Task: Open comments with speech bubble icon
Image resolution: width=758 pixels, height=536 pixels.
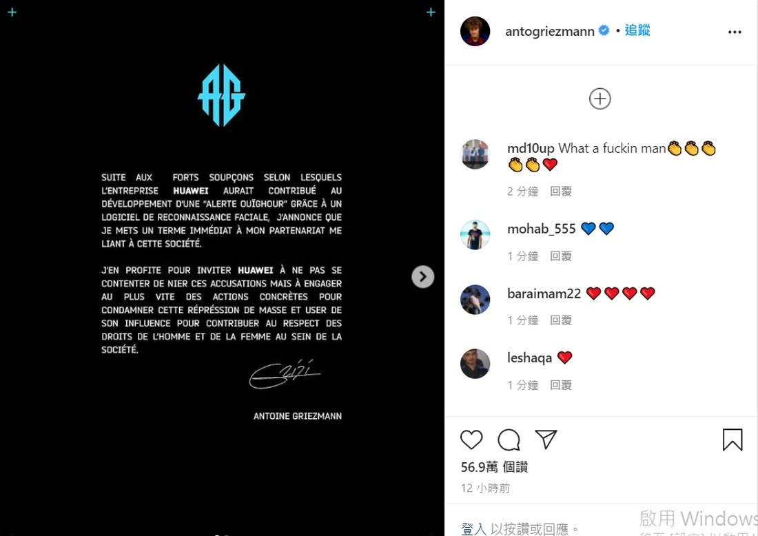Action: [x=509, y=440]
